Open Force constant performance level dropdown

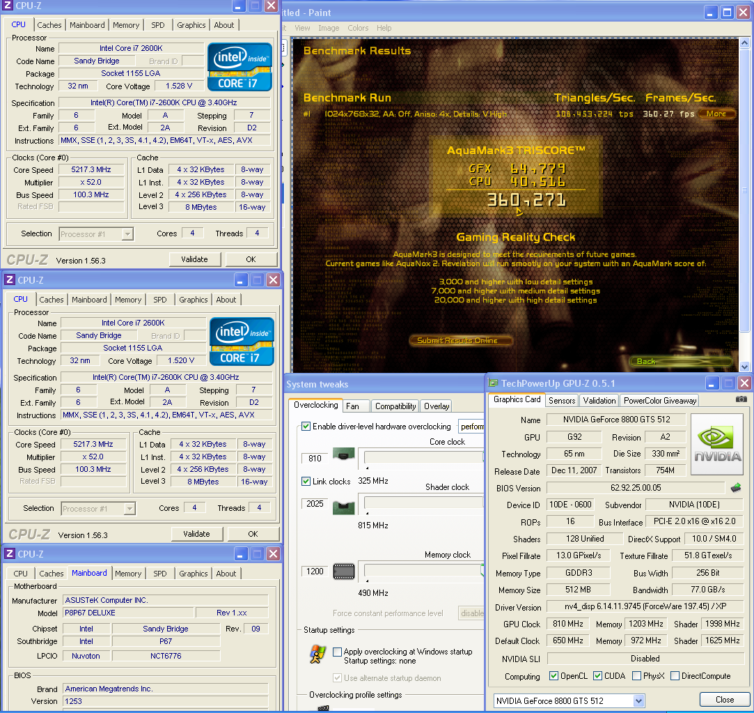tap(472, 613)
